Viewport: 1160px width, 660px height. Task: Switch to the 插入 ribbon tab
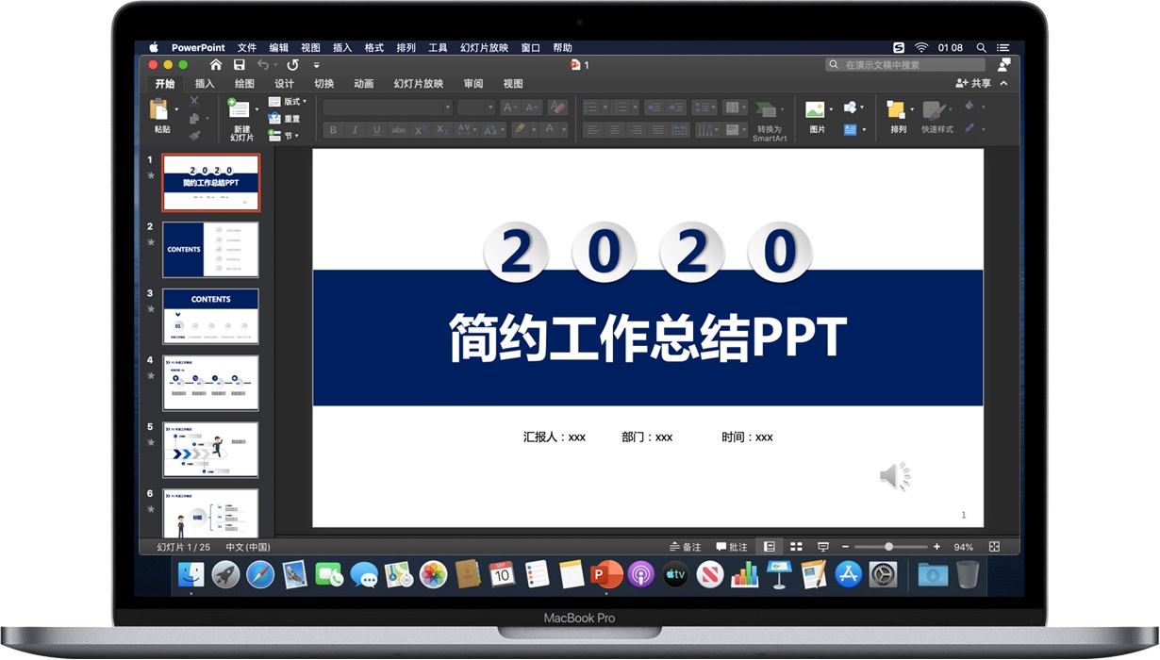(x=205, y=83)
